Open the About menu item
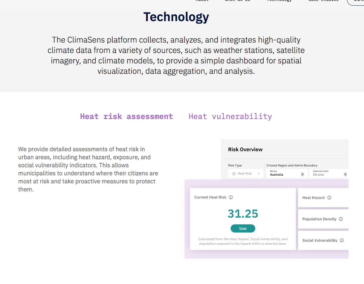The height and width of the screenshot is (284, 364). pyautogui.click(x=202, y=1)
